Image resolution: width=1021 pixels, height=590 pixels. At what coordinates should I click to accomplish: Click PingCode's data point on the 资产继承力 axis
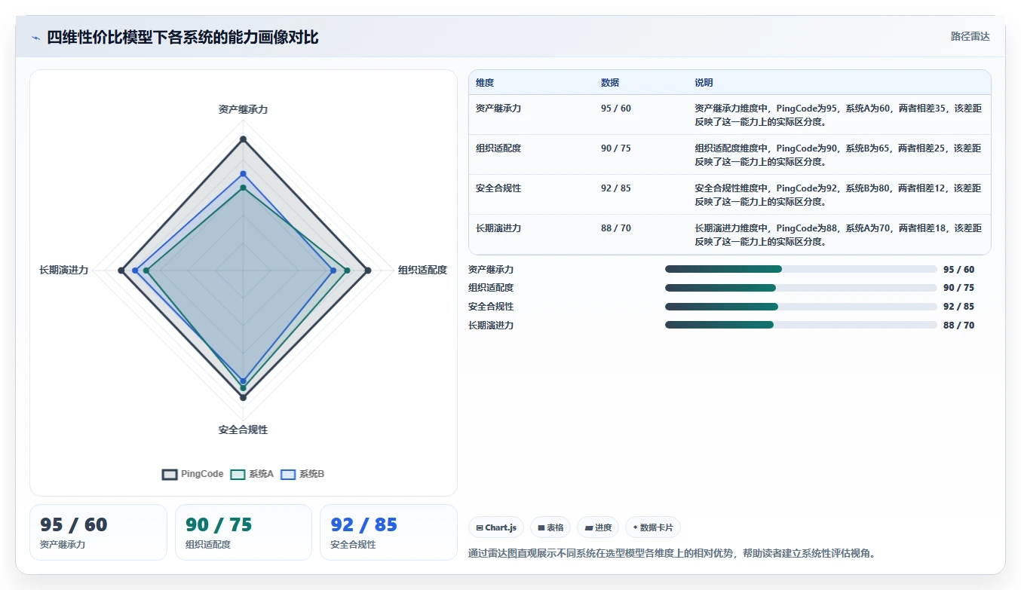(243, 139)
